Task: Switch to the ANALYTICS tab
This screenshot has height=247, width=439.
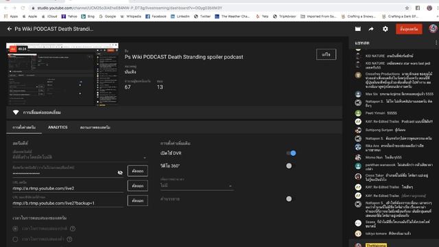Action: point(58,128)
